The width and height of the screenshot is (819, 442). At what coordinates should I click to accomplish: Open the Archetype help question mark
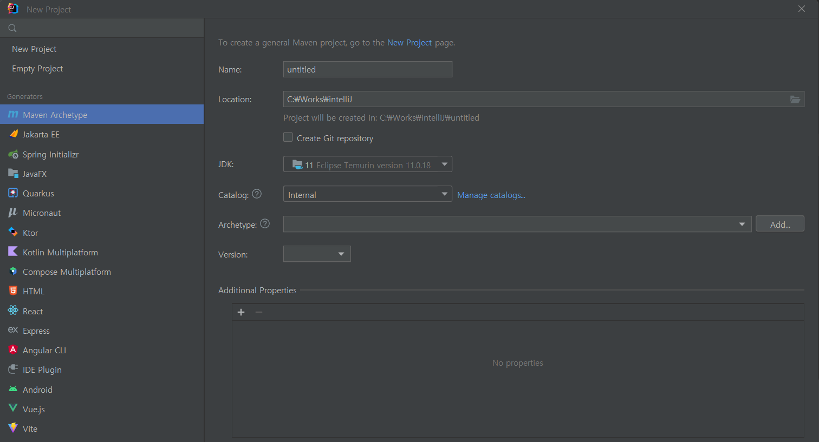coord(265,223)
